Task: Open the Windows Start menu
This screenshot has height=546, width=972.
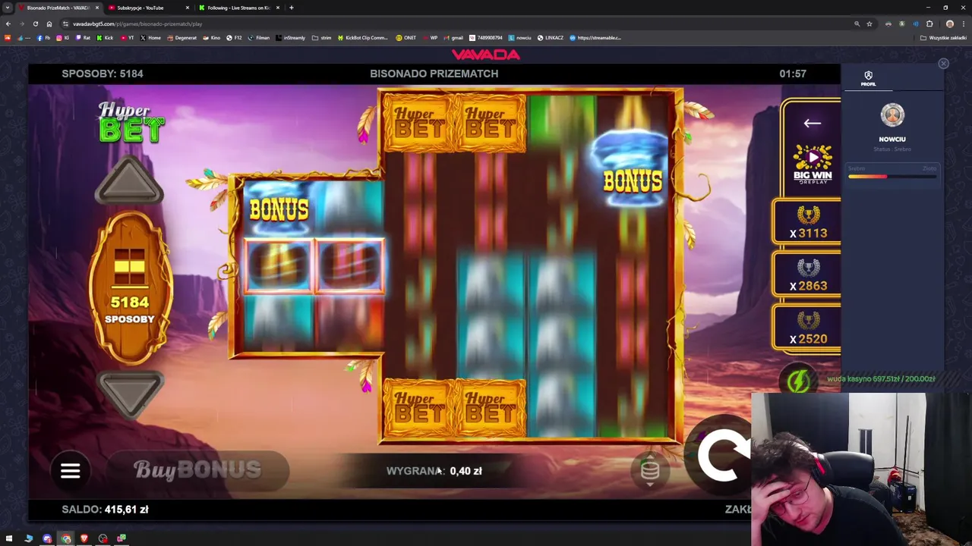Action: 9,538
